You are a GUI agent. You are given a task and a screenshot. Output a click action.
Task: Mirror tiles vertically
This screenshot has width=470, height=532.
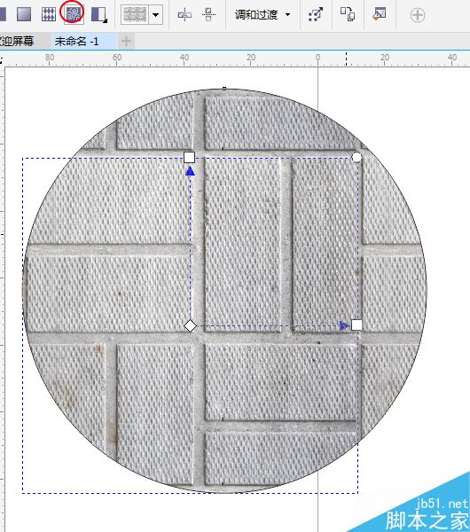[x=208, y=14]
